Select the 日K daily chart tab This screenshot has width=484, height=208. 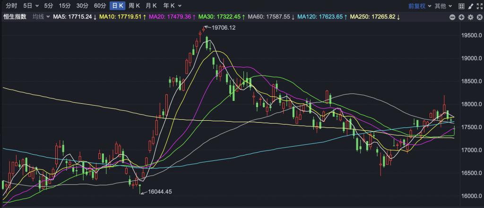click(x=117, y=6)
